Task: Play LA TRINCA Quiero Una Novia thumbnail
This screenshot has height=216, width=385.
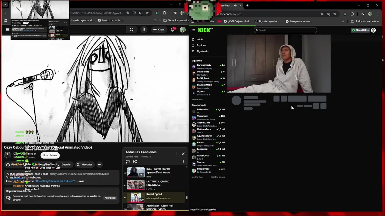Action: [x=136, y=185]
